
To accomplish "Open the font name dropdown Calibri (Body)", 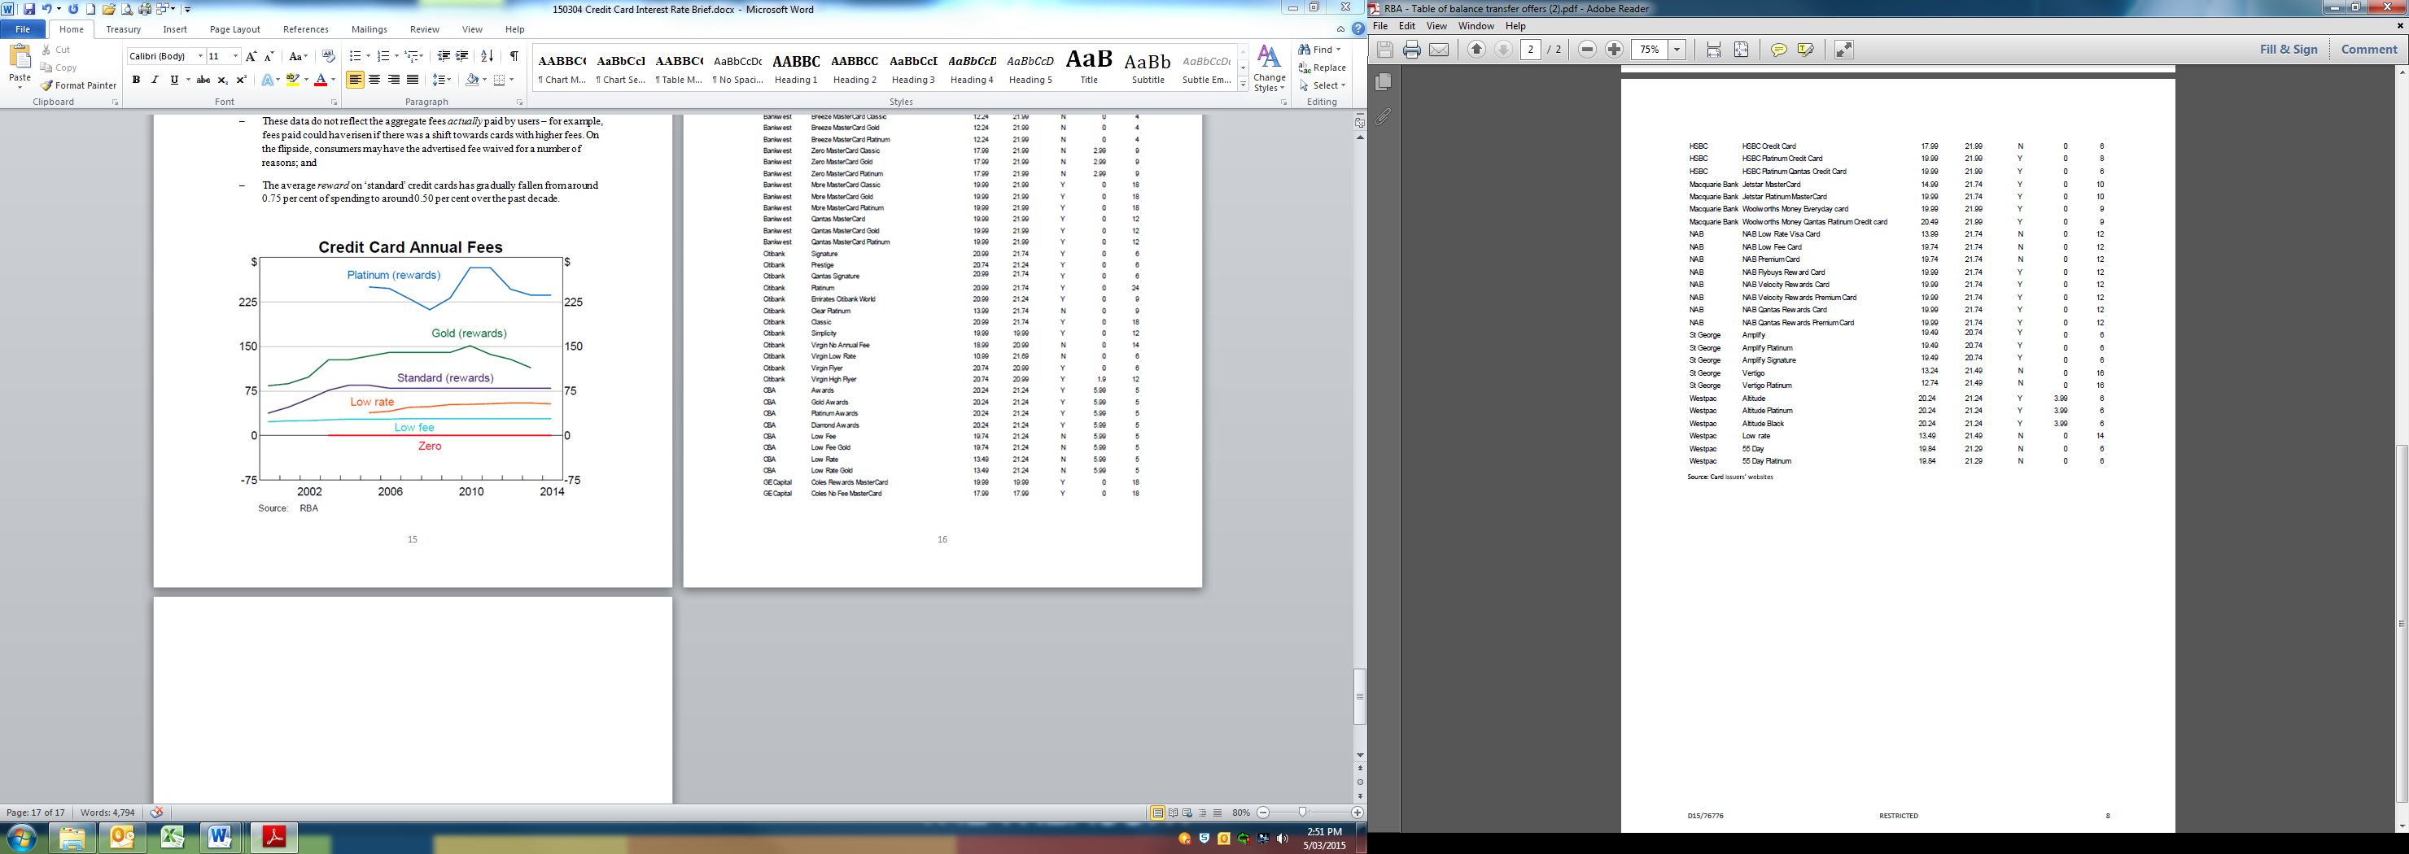I will point(200,56).
